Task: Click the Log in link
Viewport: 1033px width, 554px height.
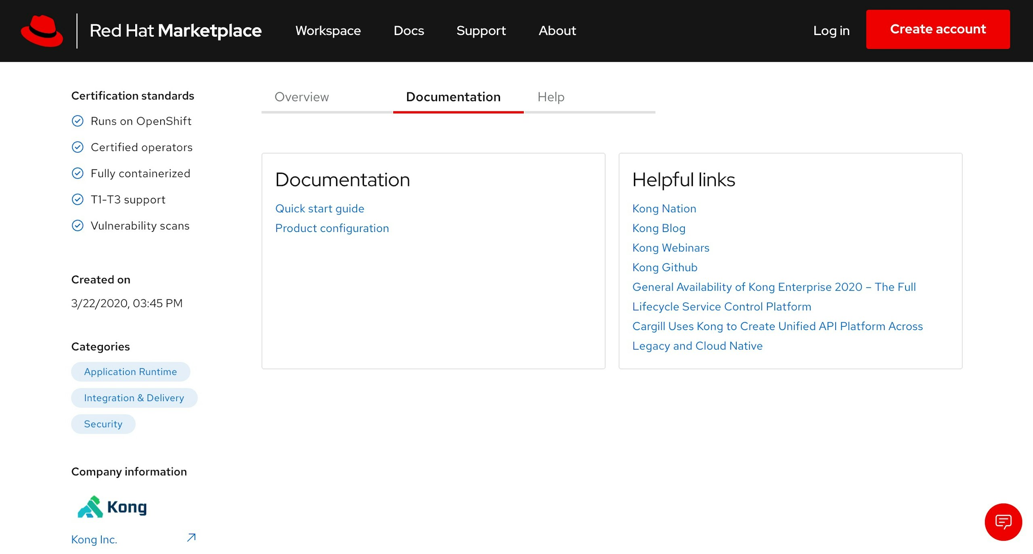Action: click(x=831, y=31)
